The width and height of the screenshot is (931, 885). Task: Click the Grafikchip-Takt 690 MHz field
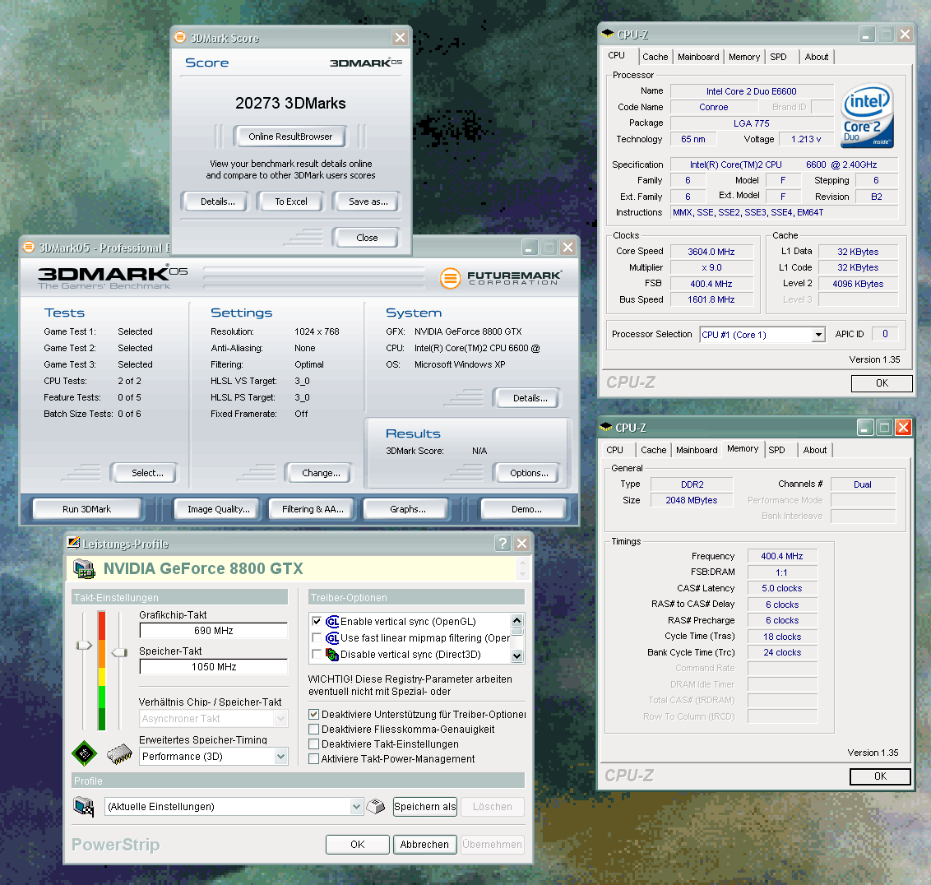214,631
